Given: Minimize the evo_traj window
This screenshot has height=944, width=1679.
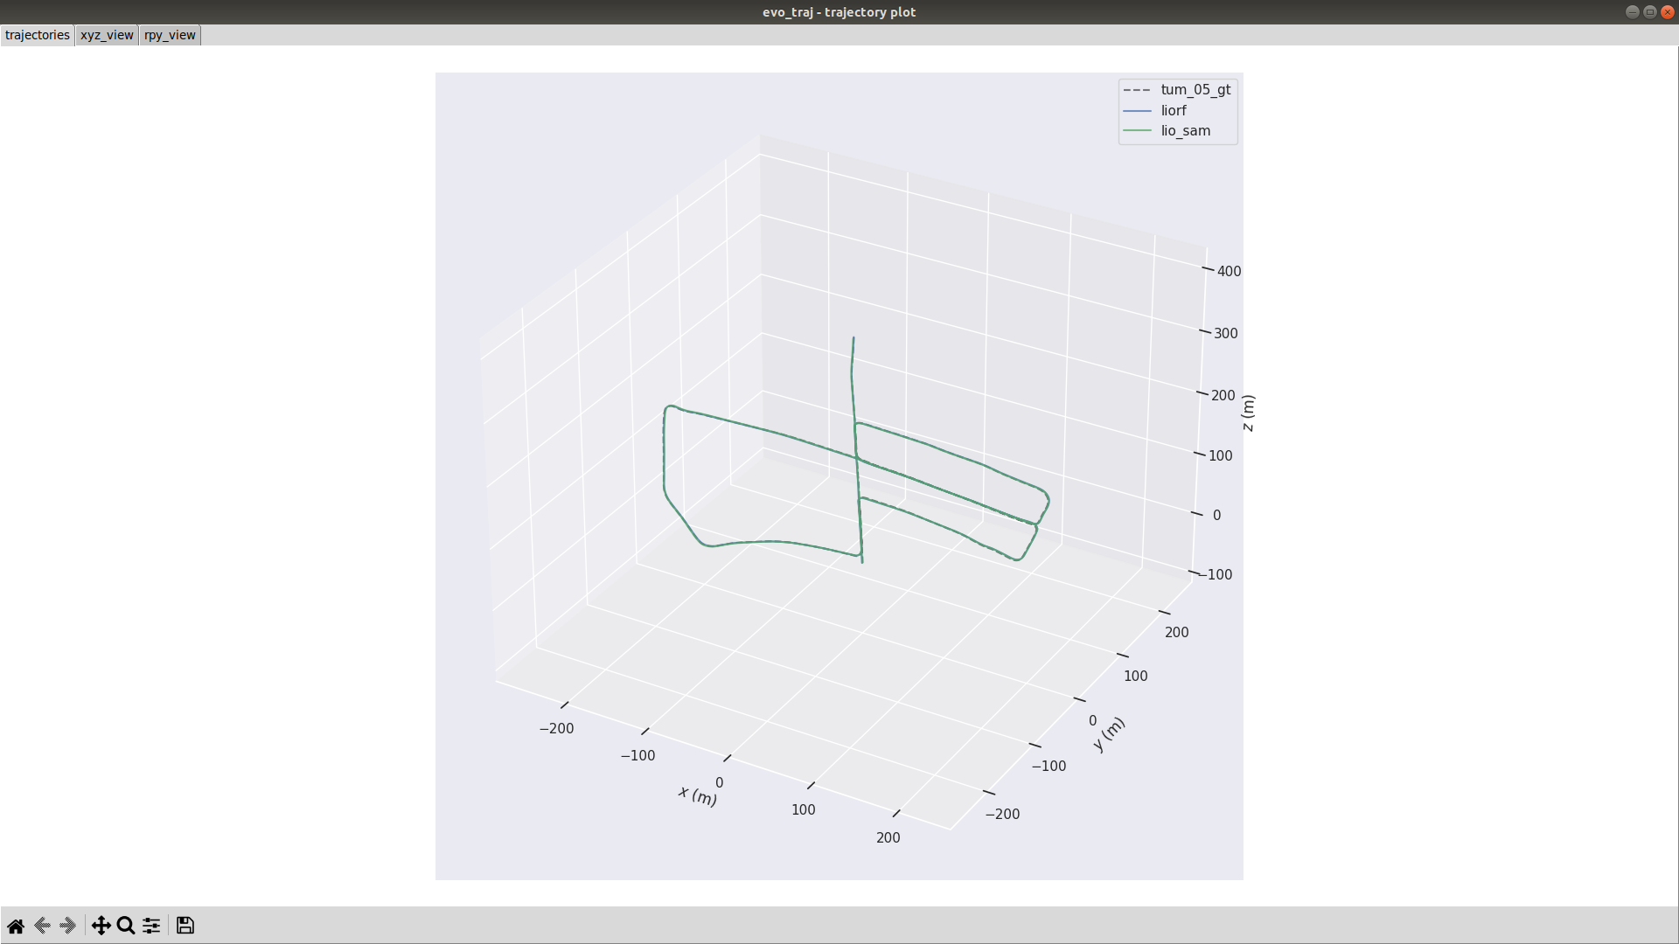Looking at the screenshot, I should pyautogui.click(x=1632, y=12).
